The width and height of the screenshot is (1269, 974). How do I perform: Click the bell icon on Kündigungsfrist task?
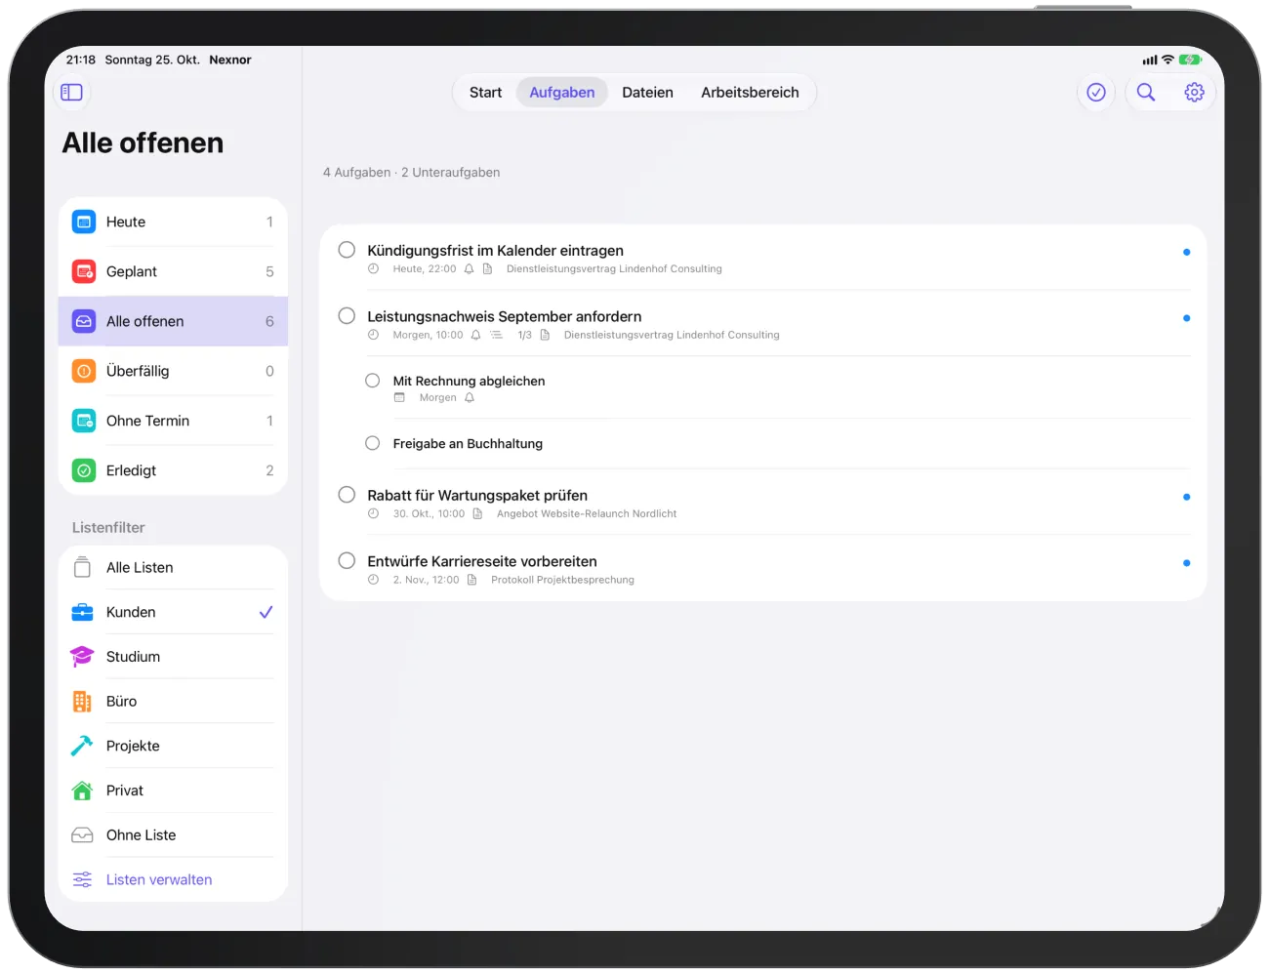(x=469, y=269)
